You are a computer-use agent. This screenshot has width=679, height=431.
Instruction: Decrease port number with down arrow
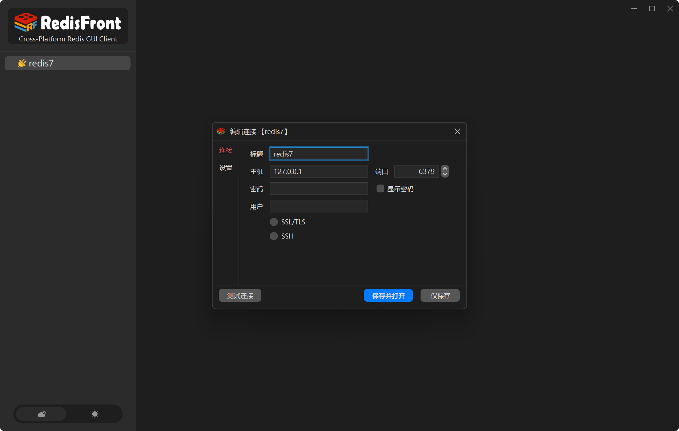click(x=445, y=175)
